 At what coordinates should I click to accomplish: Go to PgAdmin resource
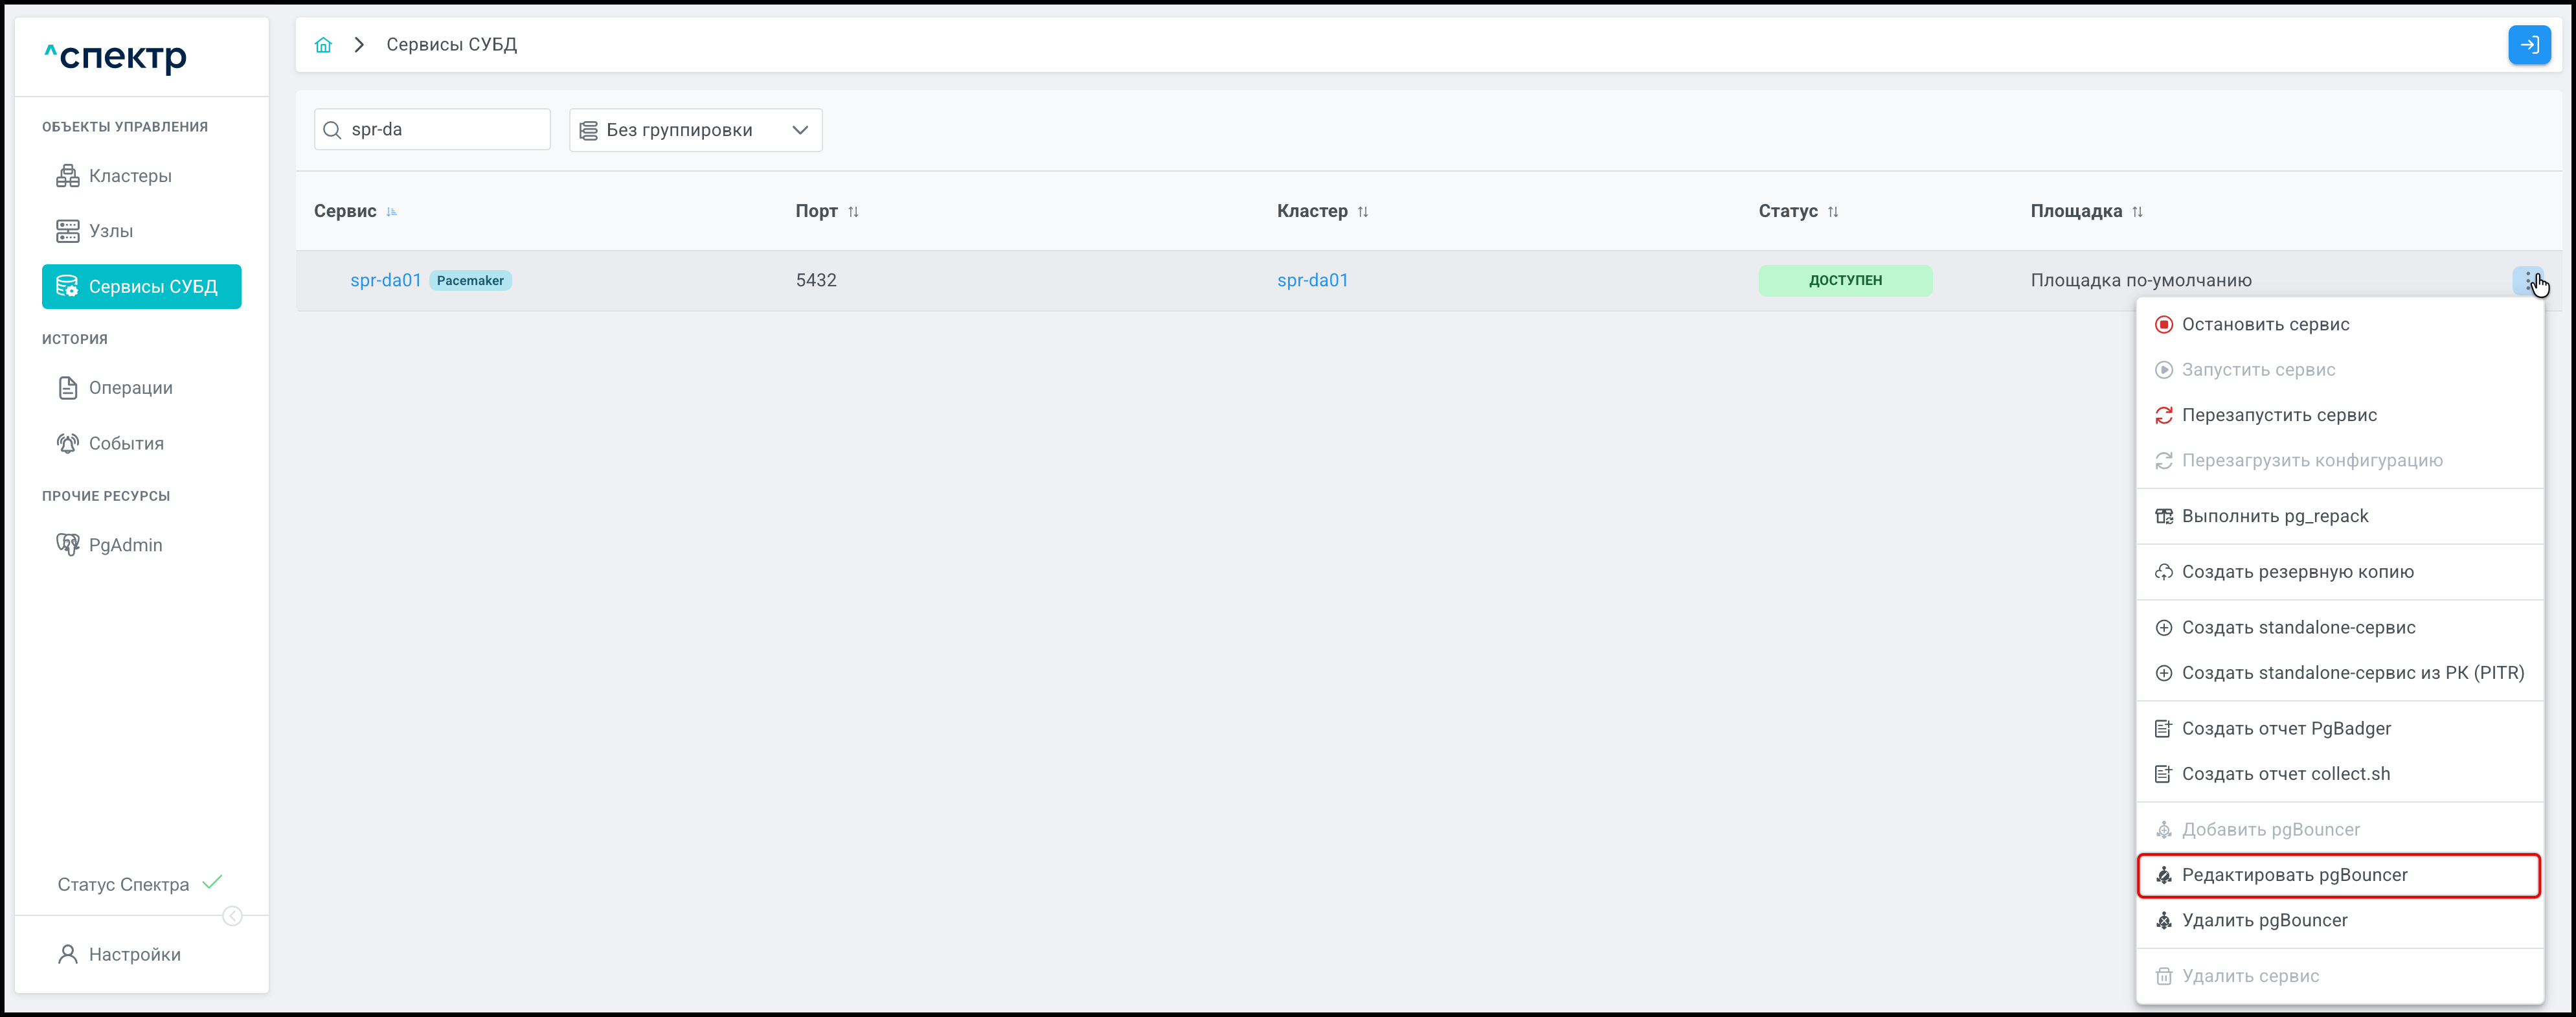125,545
